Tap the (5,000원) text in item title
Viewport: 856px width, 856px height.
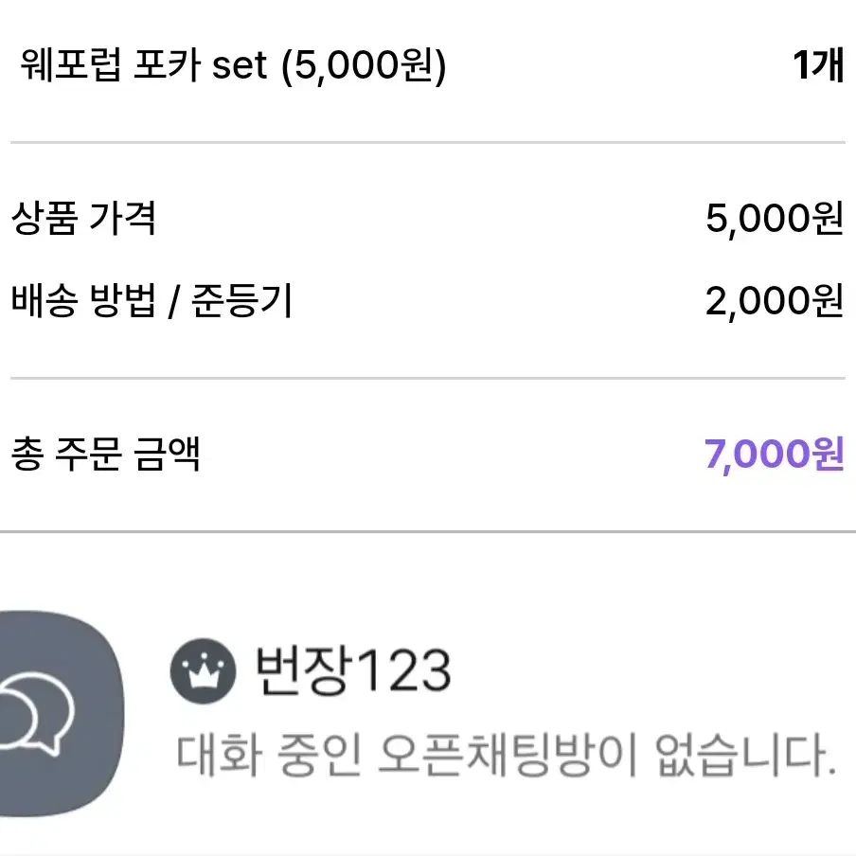[364, 66]
